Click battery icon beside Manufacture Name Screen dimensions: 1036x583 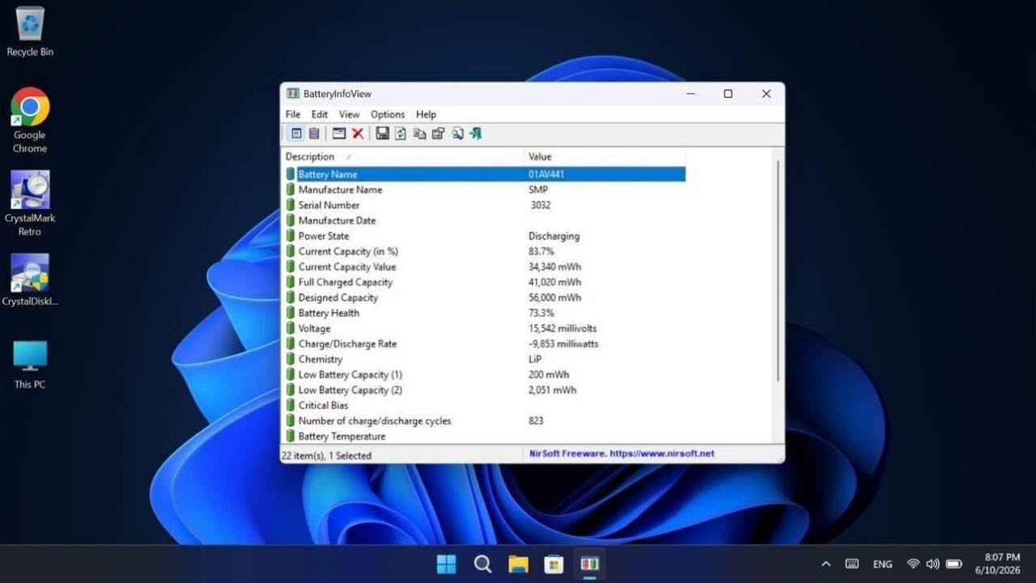(x=291, y=189)
